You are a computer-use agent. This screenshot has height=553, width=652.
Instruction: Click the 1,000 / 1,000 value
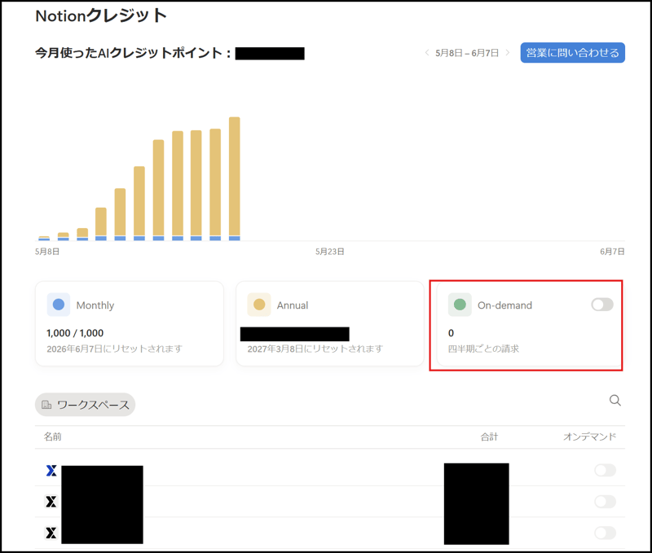click(75, 333)
